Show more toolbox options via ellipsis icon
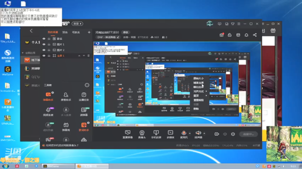The height and width of the screenshot is (169, 302). pos(87,85)
